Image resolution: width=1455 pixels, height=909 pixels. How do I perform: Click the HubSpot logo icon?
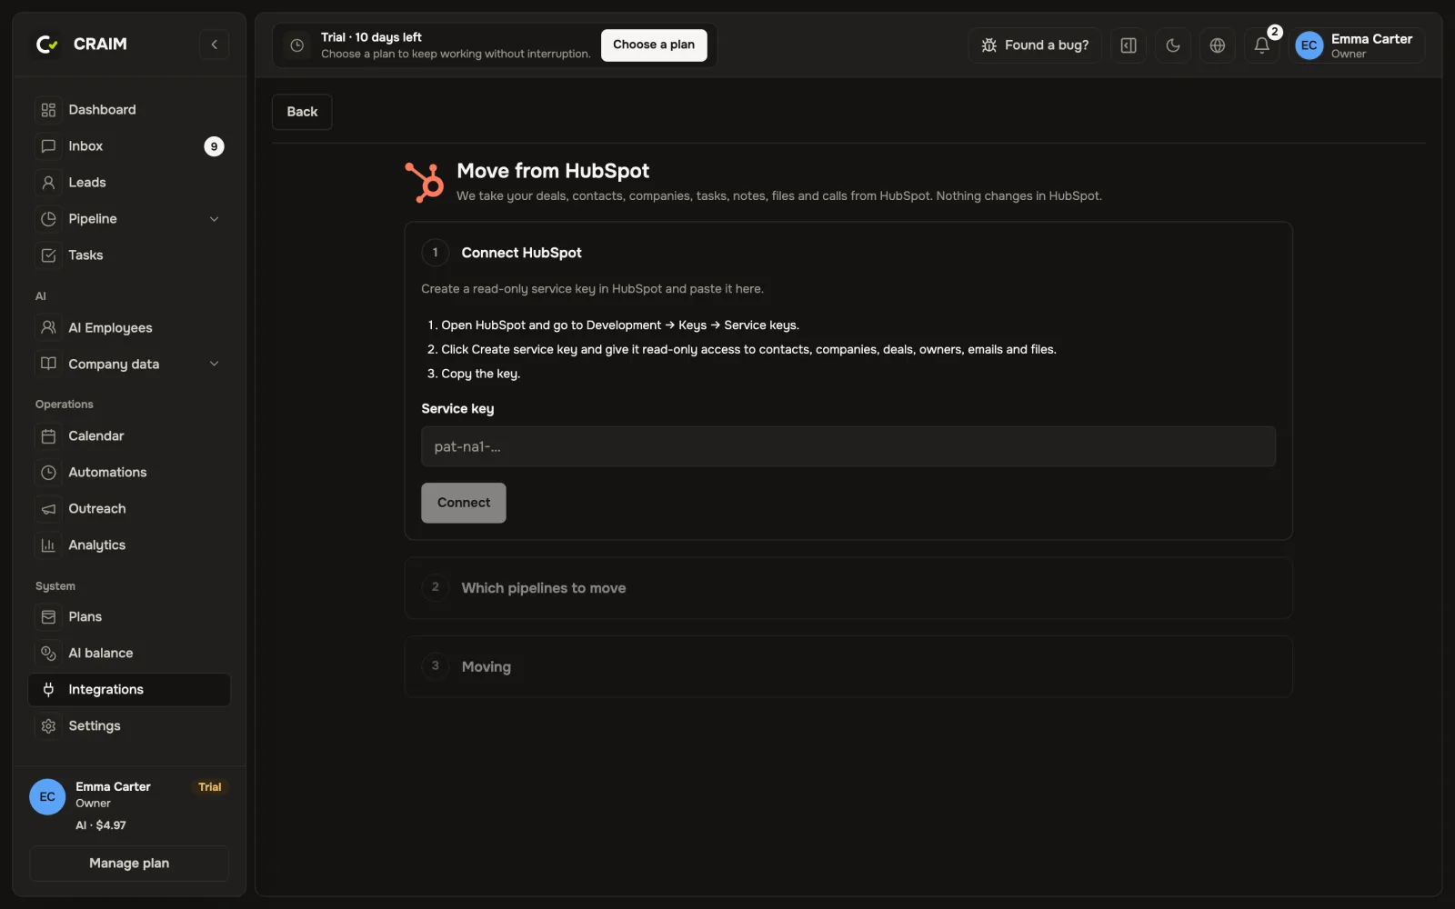tap(425, 182)
